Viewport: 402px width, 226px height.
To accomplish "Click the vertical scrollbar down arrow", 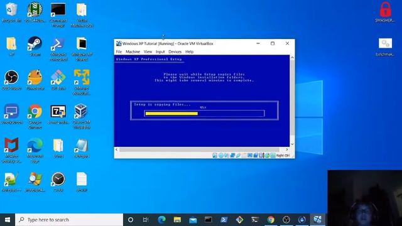I will point(292,144).
